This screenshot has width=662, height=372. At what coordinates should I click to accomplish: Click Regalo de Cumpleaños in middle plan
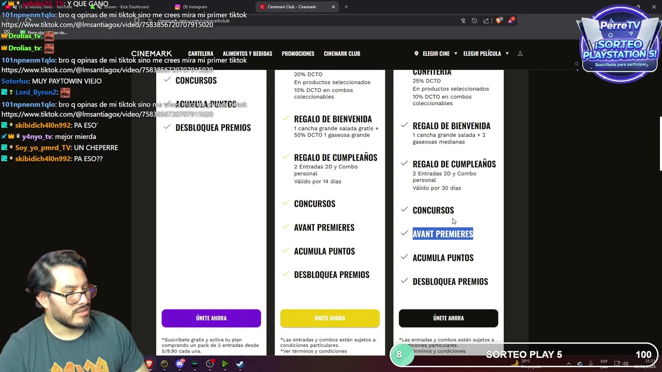click(336, 158)
